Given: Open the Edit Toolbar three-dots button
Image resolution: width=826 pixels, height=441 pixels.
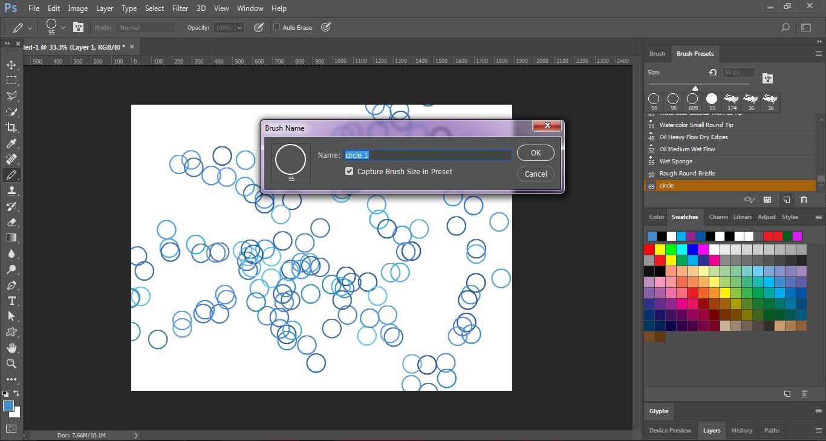Looking at the screenshot, I should tap(11, 379).
